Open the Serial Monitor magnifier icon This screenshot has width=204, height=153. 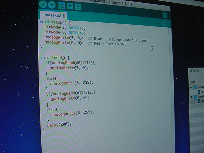[165, 15]
